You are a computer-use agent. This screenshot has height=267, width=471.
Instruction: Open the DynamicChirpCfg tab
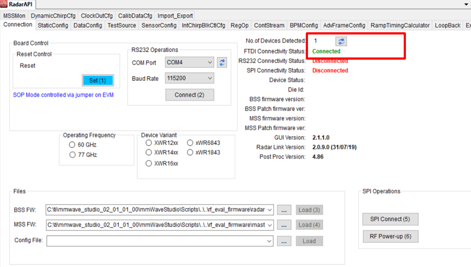point(53,16)
